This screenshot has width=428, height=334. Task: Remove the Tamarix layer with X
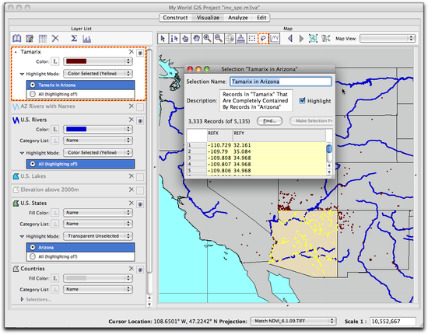pyautogui.click(x=132, y=51)
